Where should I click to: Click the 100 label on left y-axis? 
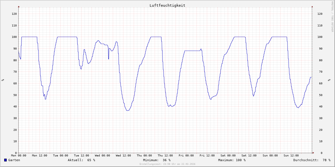(x=14, y=37)
